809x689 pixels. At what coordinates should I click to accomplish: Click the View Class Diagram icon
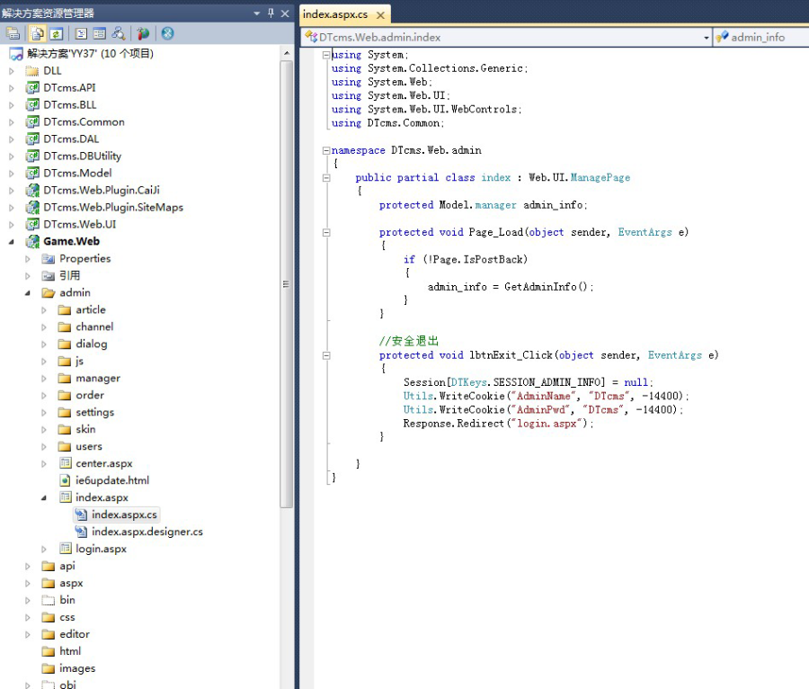[x=118, y=33]
